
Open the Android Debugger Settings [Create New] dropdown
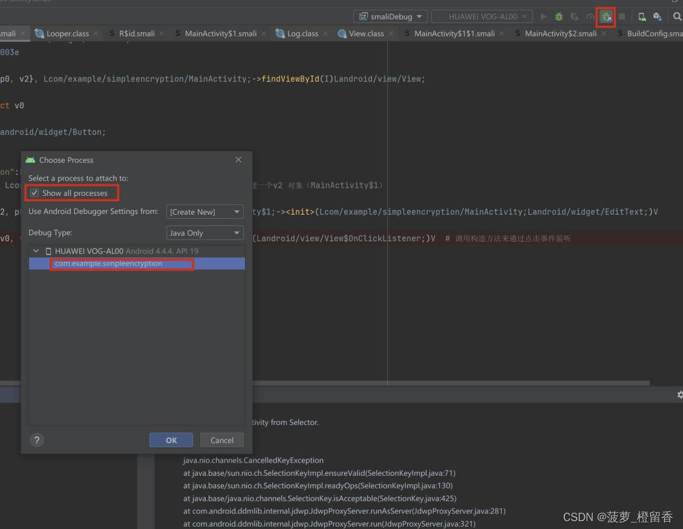click(204, 212)
